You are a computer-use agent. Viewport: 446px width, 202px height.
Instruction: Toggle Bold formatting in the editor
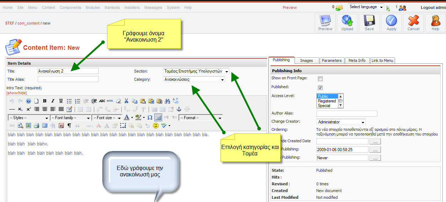44,101
